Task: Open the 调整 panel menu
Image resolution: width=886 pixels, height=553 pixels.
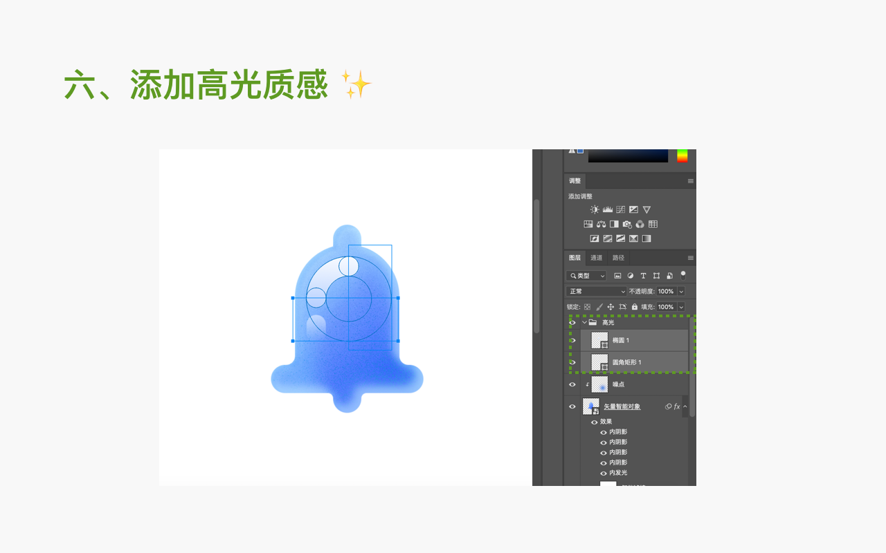Action: click(x=690, y=181)
